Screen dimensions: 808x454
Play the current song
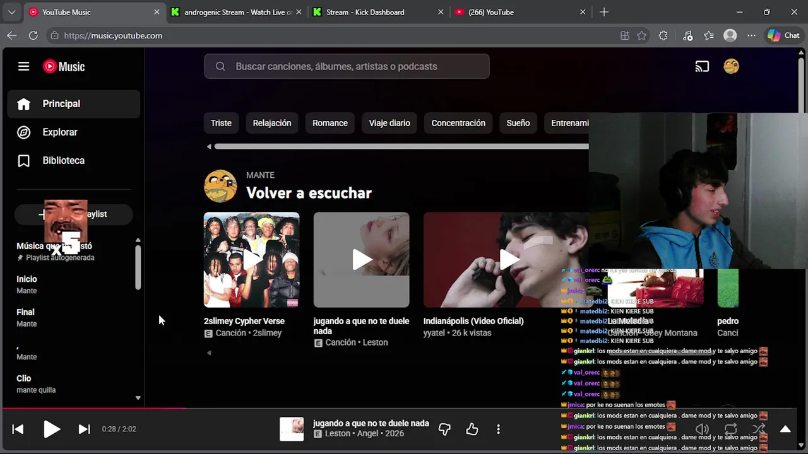coord(52,429)
